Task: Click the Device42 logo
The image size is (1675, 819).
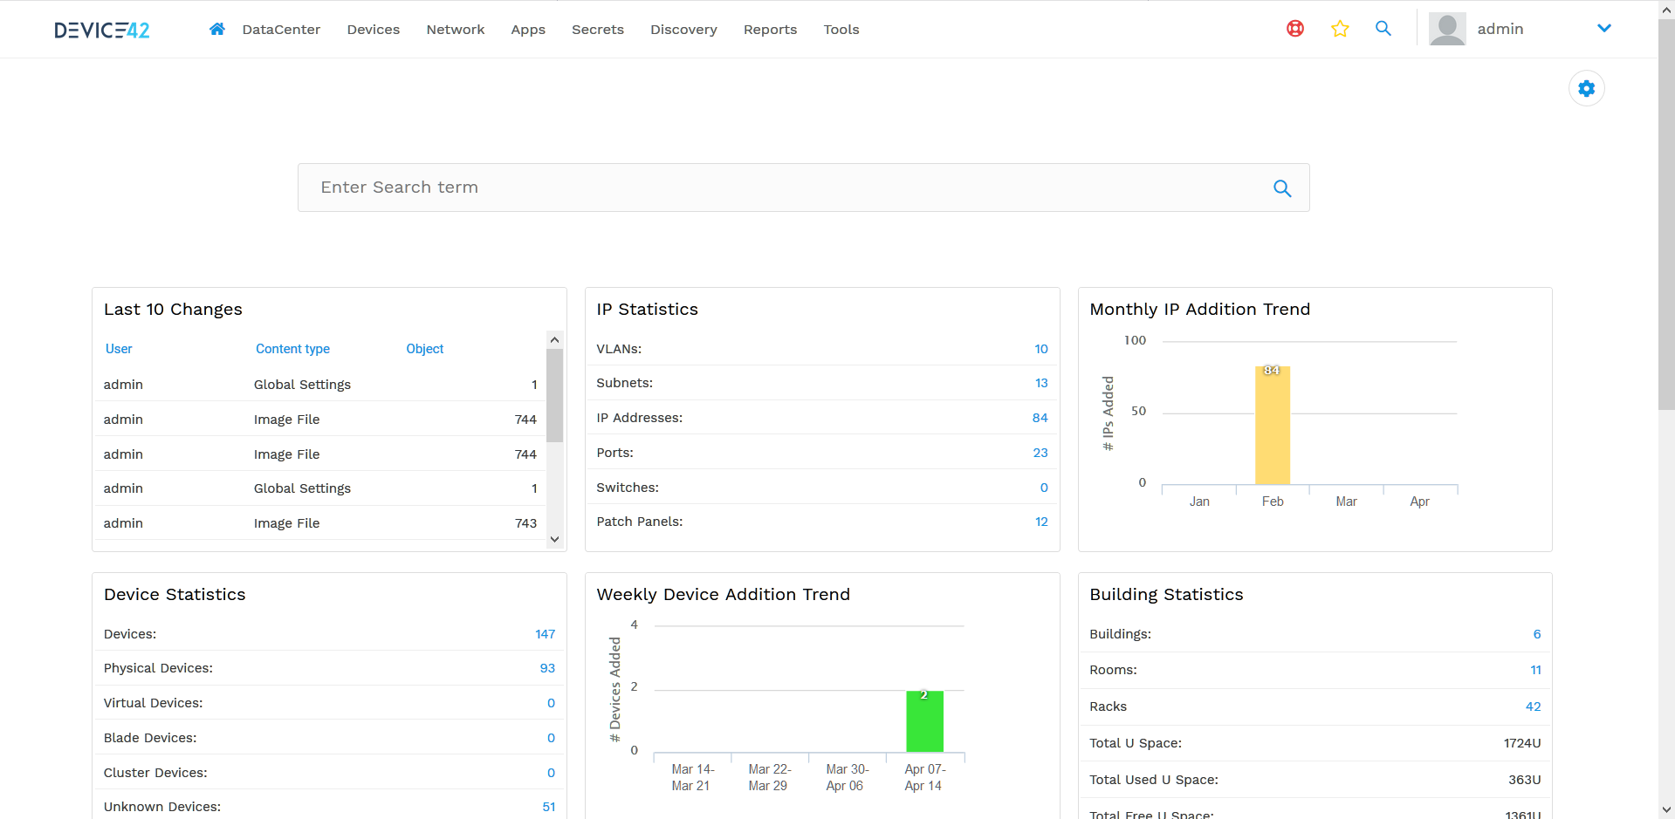Action: point(102,30)
